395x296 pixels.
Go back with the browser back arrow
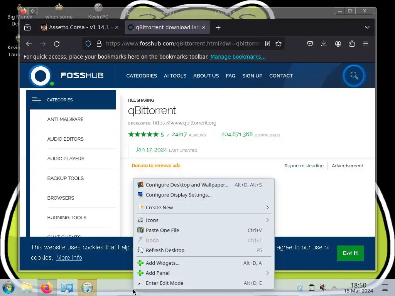coord(29,44)
